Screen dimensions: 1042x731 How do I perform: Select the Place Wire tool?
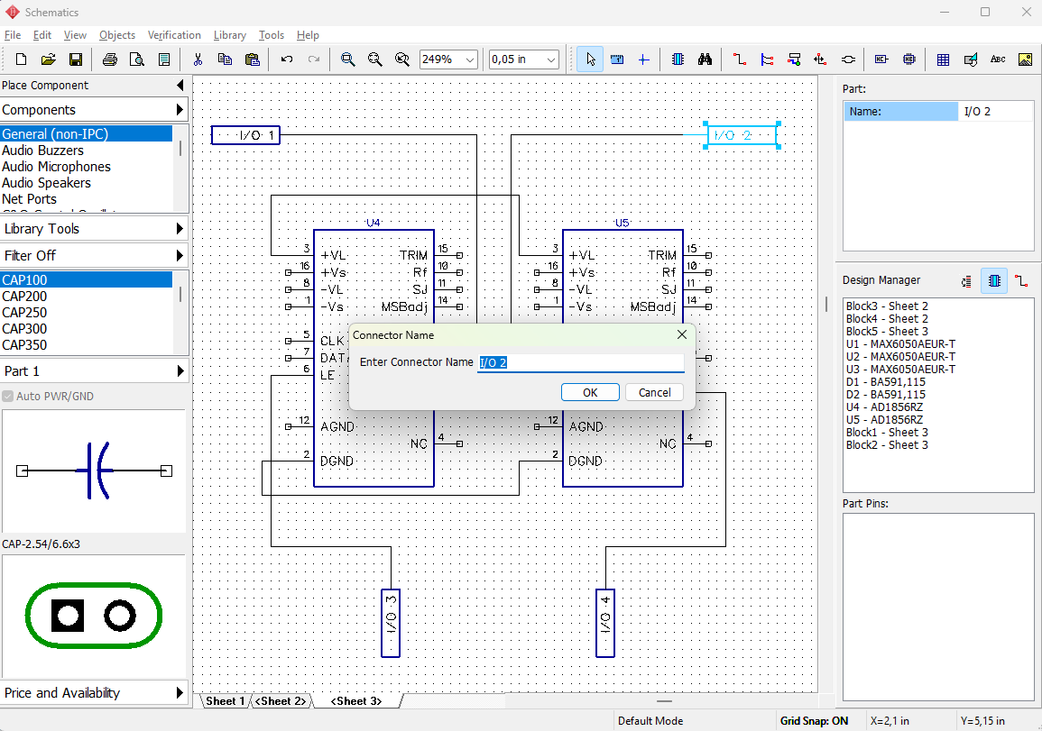click(x=740, y=59)
